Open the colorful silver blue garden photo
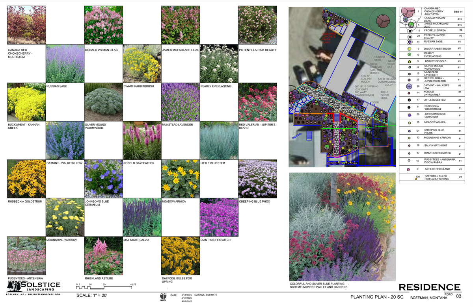 (342, 227)
